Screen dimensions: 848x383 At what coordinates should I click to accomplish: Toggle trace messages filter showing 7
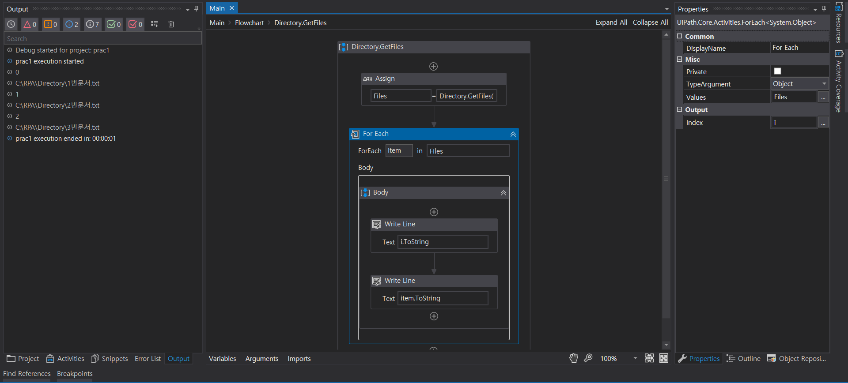tap(92, 24)
